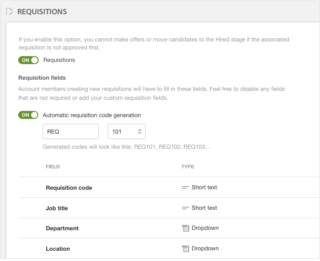Select the Location field row
Image resolution: width=320 pixels, height=261 pixels.
pyautogui.click(x=170, y=249)
